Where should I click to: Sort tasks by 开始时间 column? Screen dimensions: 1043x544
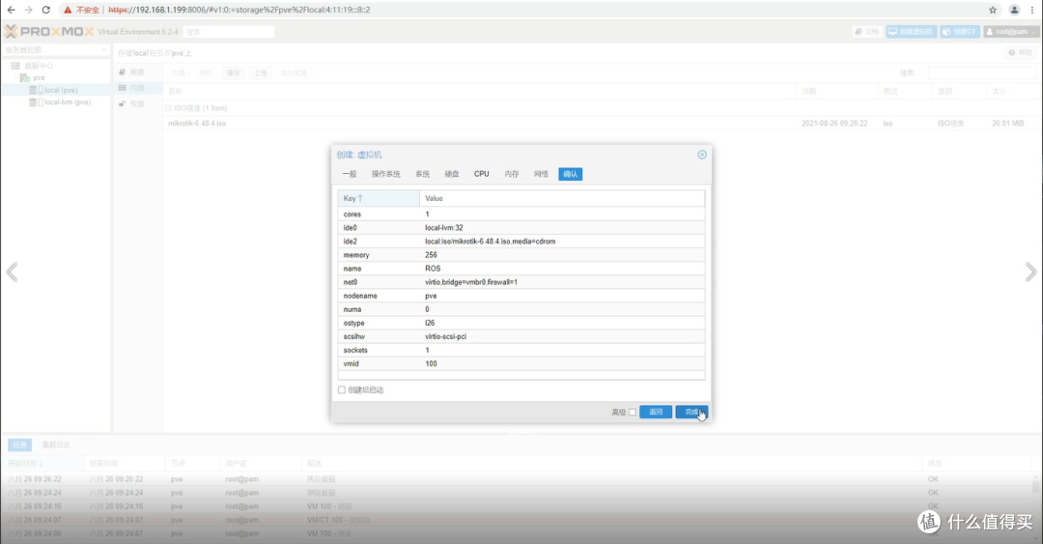tap(42, 464)
